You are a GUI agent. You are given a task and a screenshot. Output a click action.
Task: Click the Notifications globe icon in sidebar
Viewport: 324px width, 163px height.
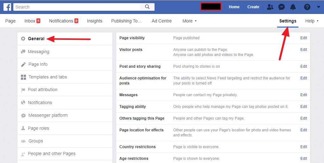coord(23,103)
